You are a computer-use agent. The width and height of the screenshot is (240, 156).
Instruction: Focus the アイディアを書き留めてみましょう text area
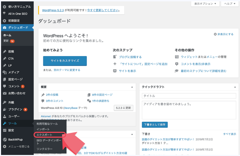click(189, 110)
